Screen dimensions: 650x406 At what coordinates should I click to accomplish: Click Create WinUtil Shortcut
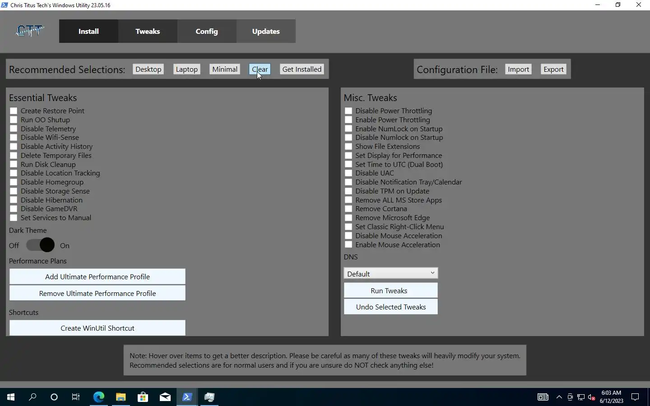click(x=97, y=328)
